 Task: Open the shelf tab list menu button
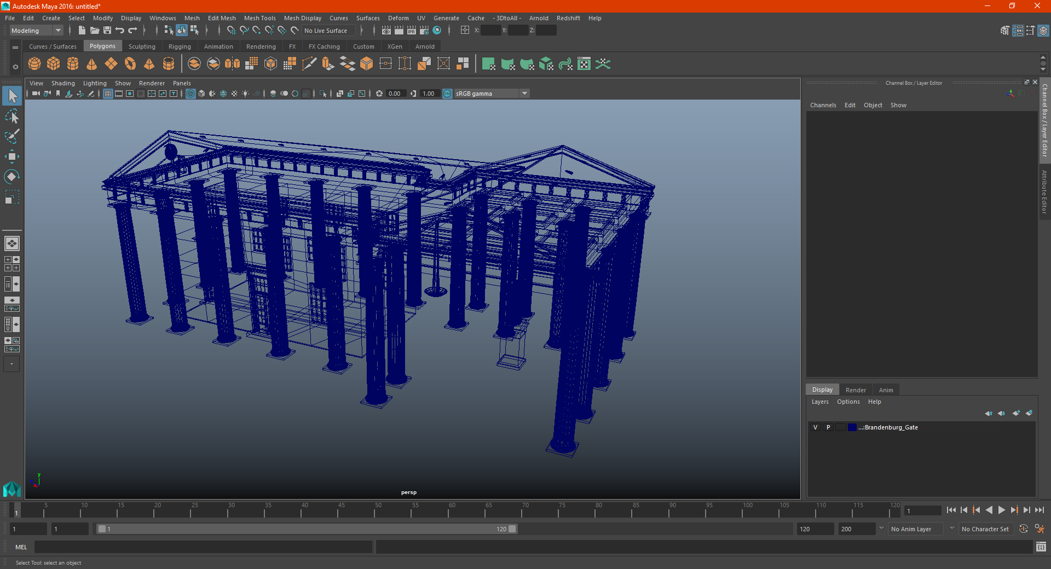click(x=15, y=48)
